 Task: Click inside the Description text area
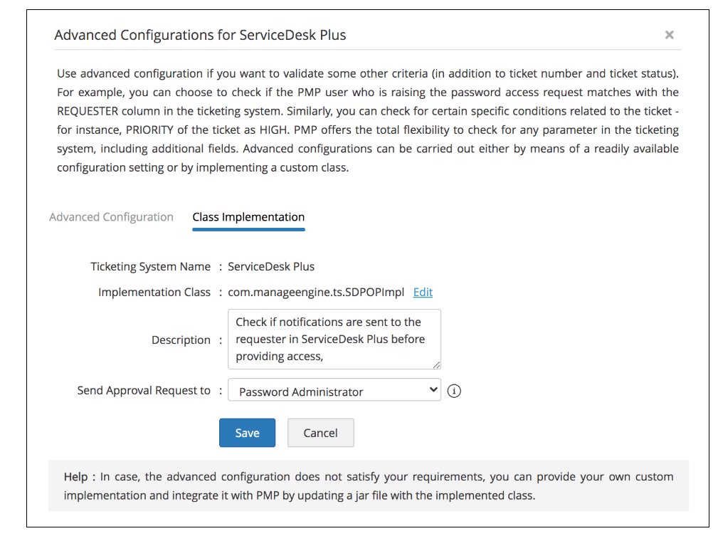334,339
